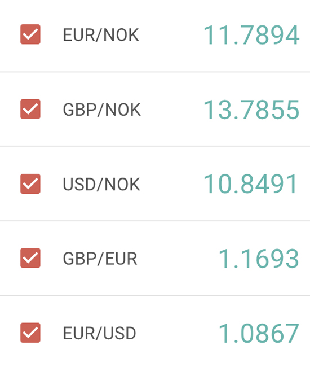Open the EUR/USD pair label
This screenshot has width=310, height=367.
click(100, 333)
